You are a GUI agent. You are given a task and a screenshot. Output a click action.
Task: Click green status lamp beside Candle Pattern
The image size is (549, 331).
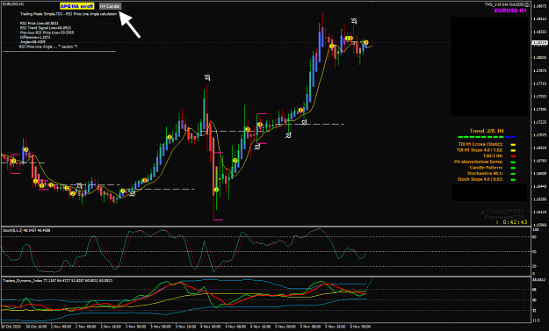point(513,168)
